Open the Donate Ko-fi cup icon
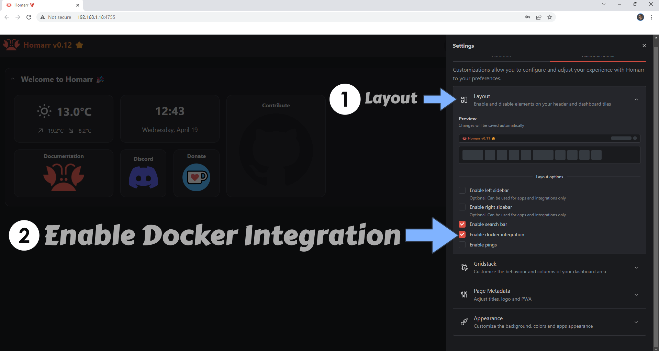The height and width of the screenshot is (351, 659). (196, 177)
